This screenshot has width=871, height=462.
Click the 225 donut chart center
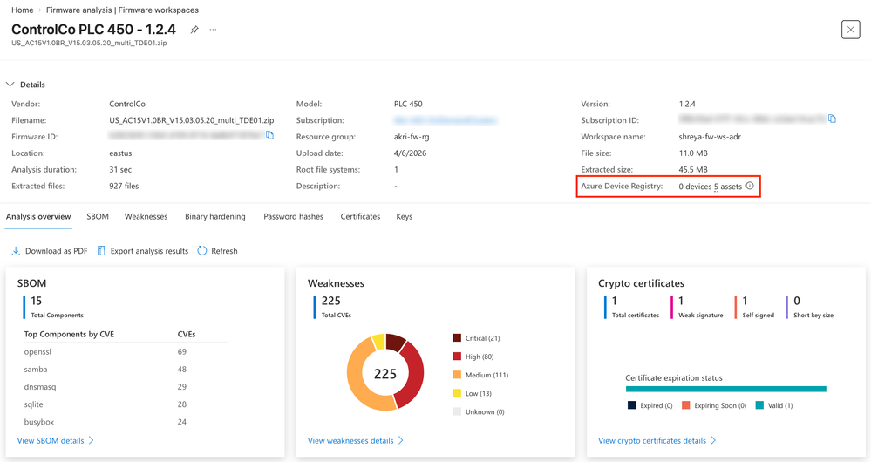click(x=385, y=374)
